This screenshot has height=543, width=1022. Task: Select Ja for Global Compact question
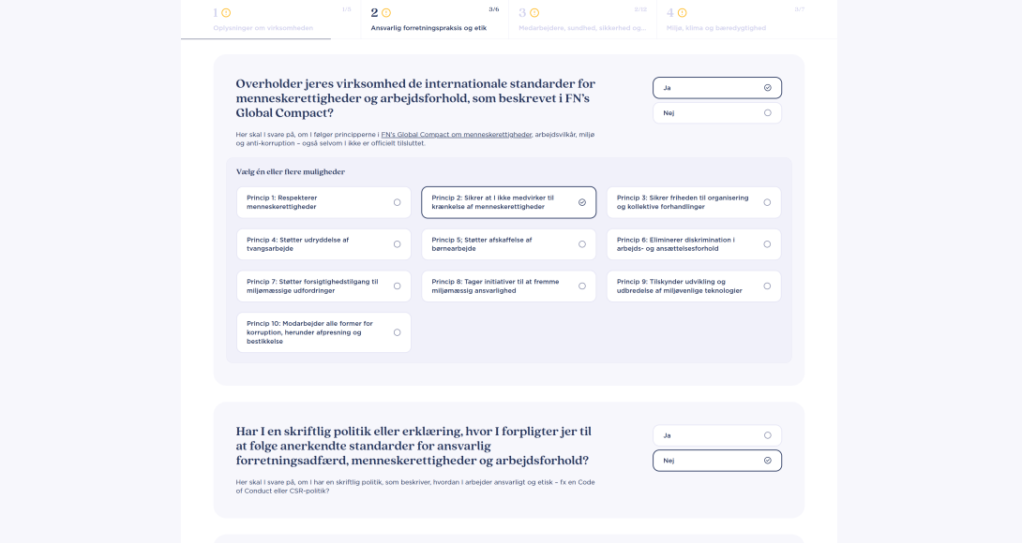(x=717, y=88)
